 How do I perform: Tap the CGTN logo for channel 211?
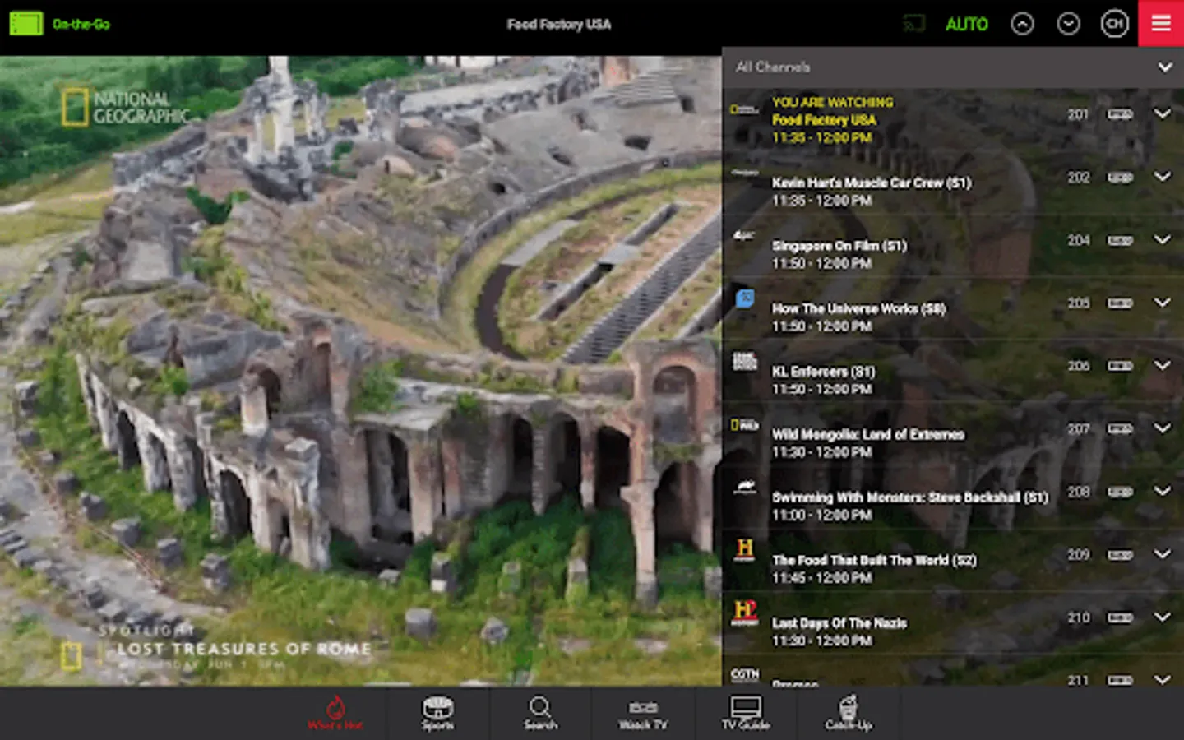click(x=745, y=674)
